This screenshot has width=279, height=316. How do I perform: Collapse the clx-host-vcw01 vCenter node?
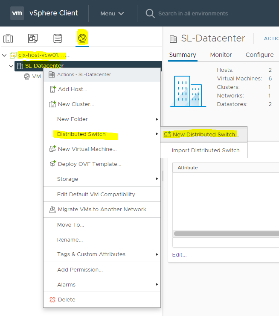click(x=4, y=55)
